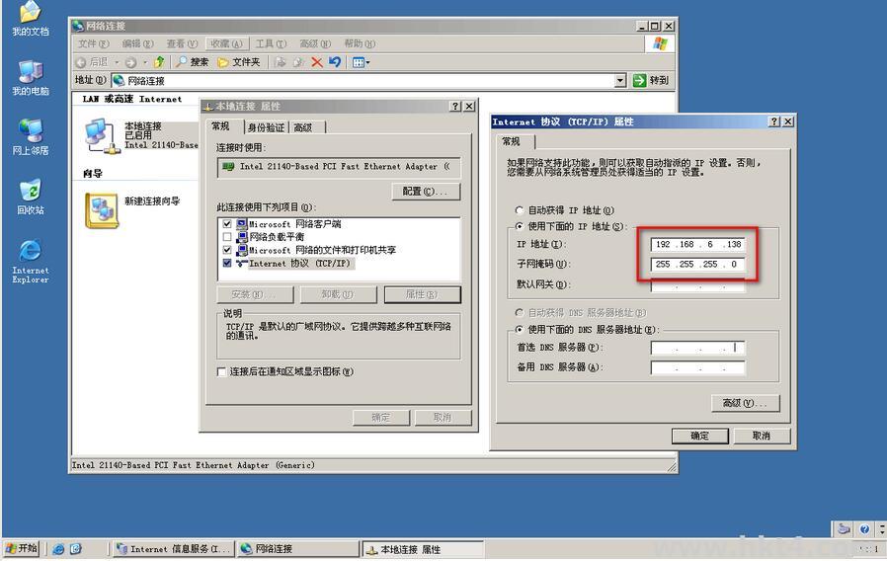Screen dimensions: 887x561
Task: Click the views grid toolbar icon
Action: pos(359,63)
